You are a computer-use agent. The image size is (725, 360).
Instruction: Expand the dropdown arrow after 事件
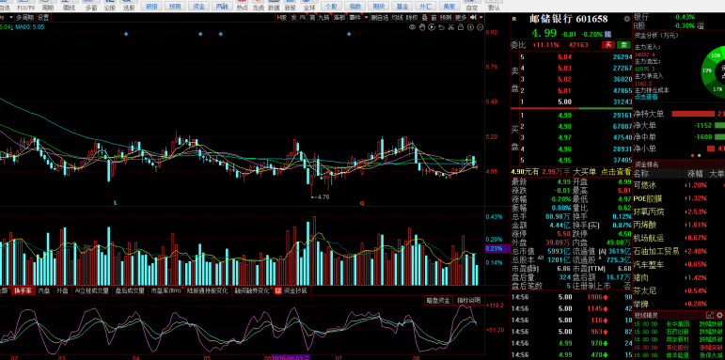tap(366, 17)
